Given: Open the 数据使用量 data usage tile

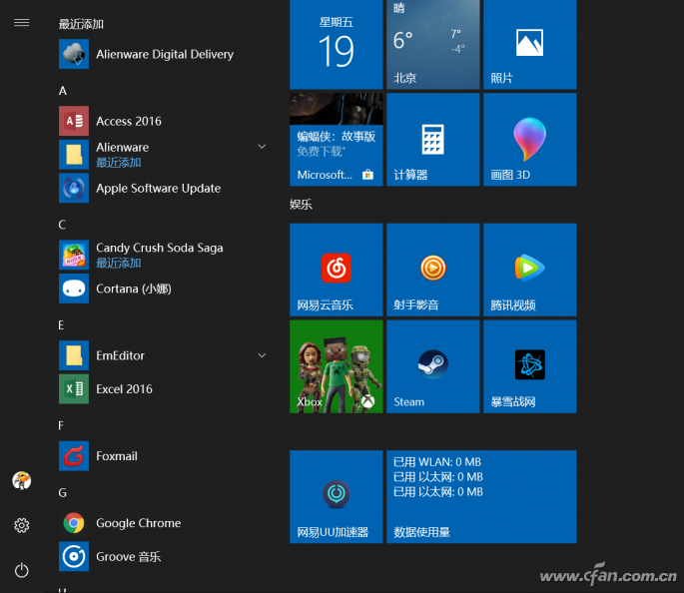Looking at the screenshot, I should (x=481, y=497).
